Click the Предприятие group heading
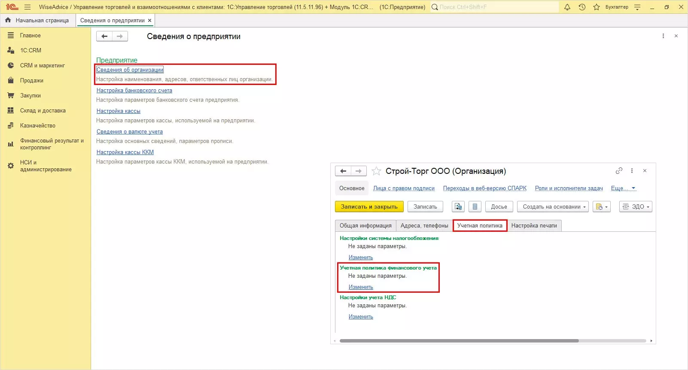This screenshot has height=370, width=688. coord(117,60)
